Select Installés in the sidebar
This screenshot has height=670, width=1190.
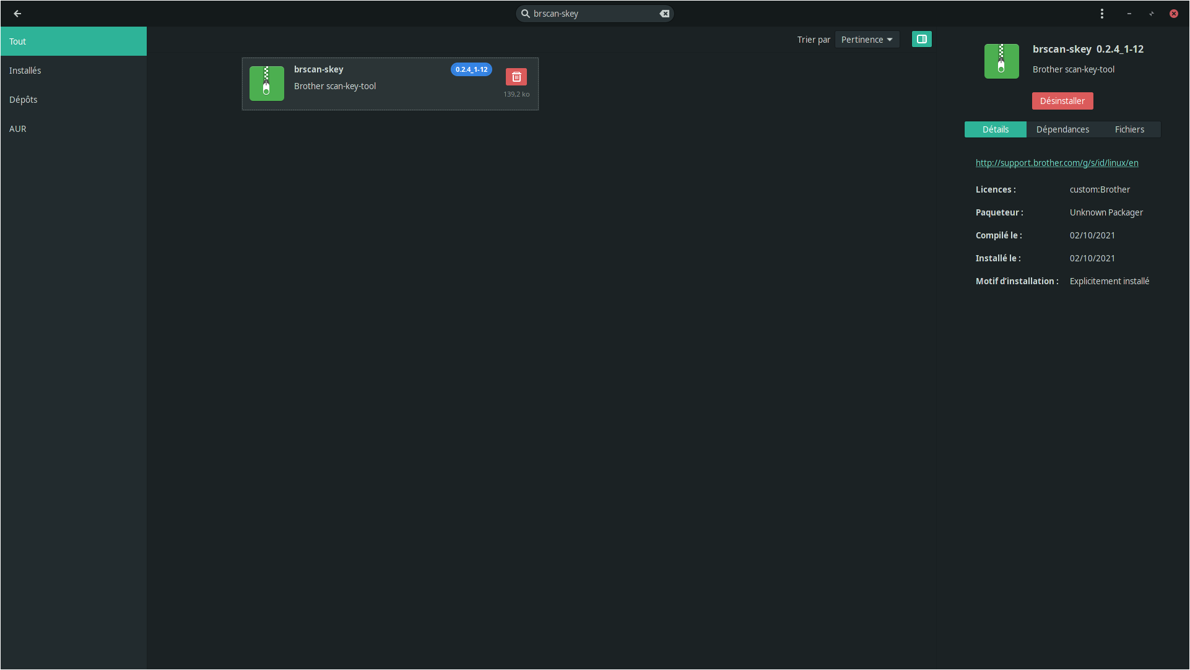click(x=25, y=71)
